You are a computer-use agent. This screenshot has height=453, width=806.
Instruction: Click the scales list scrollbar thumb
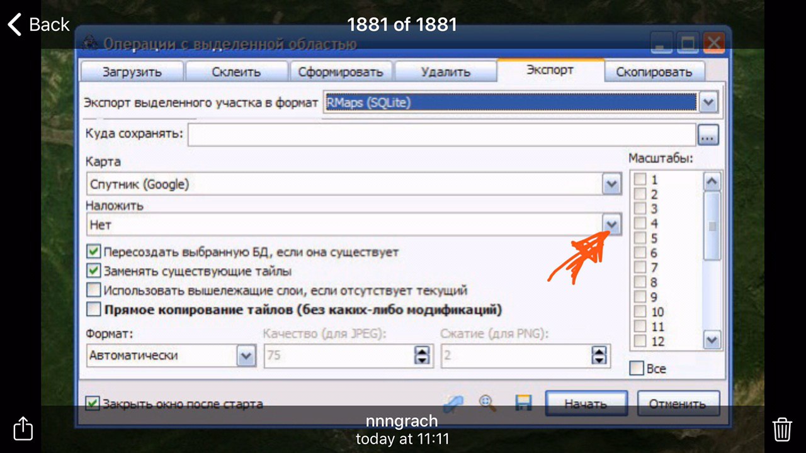tap(712, 226)
